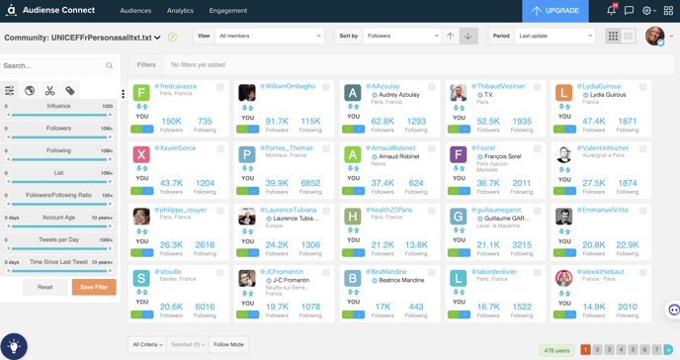Click the search magnifier icon
This screenshot has width=680, height=360.
110,66
